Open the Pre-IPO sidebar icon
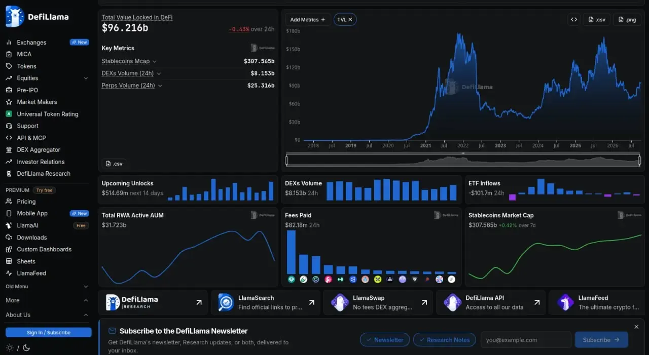 [x=9, y=90]
